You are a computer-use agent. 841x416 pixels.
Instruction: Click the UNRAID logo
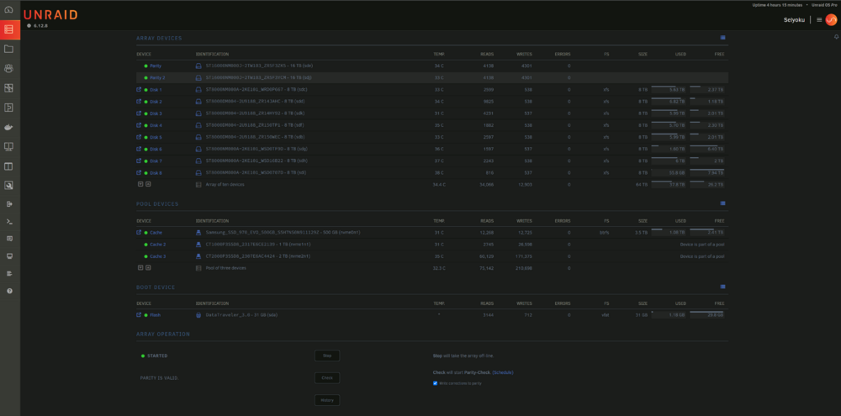51,14
